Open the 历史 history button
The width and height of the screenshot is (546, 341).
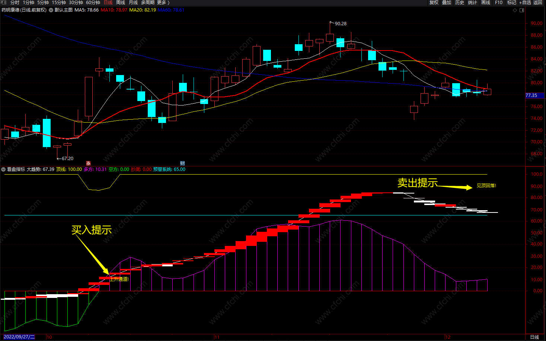(460, 3)
